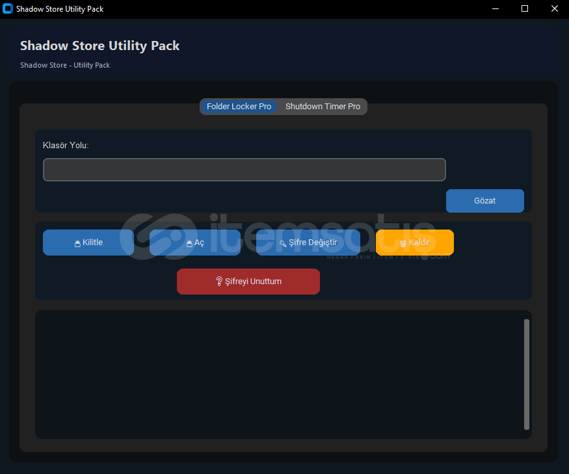Click the question mark icon on Şifreyi Unuttum
Screen dimensions: 569x474
point(219,282)
